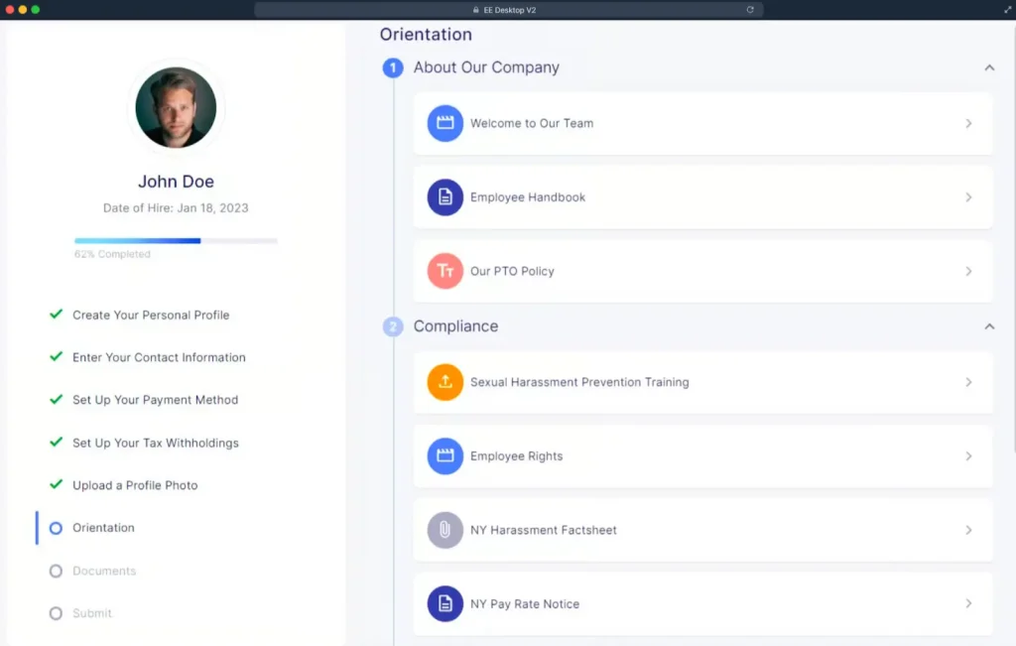Click the step 1 badge for About Our Company
The height and width of the screenshot is (646, 1016).
(x=393, y=67)
